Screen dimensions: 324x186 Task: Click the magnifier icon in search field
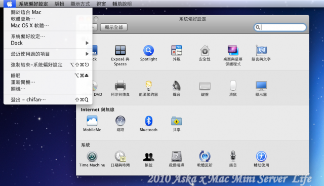(258, 27)
